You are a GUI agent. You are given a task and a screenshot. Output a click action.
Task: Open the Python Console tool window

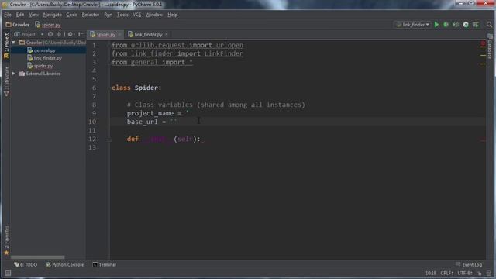click(65, 265)
